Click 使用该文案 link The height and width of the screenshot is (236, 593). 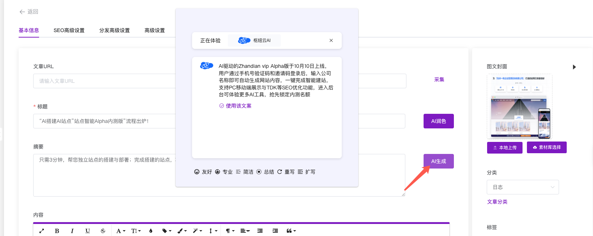235,106
